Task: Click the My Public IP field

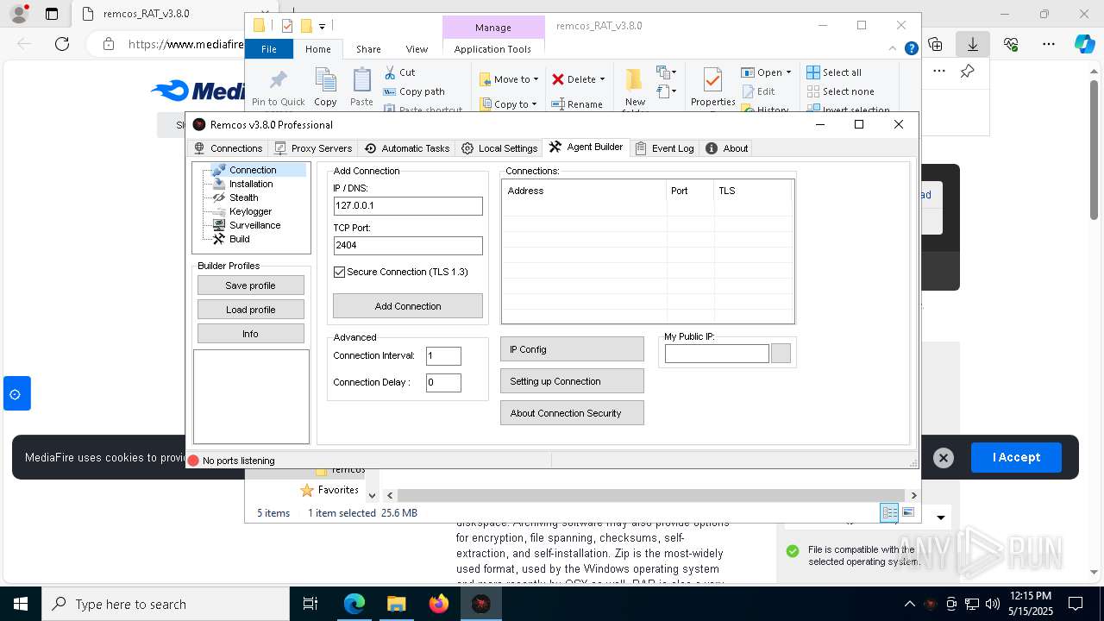Action: (717, 354)
